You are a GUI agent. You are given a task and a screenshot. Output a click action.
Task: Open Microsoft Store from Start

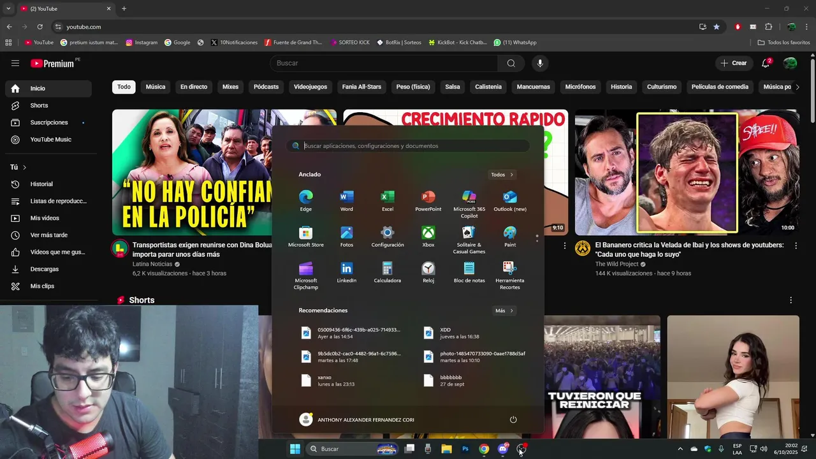[x=306, y=237]
